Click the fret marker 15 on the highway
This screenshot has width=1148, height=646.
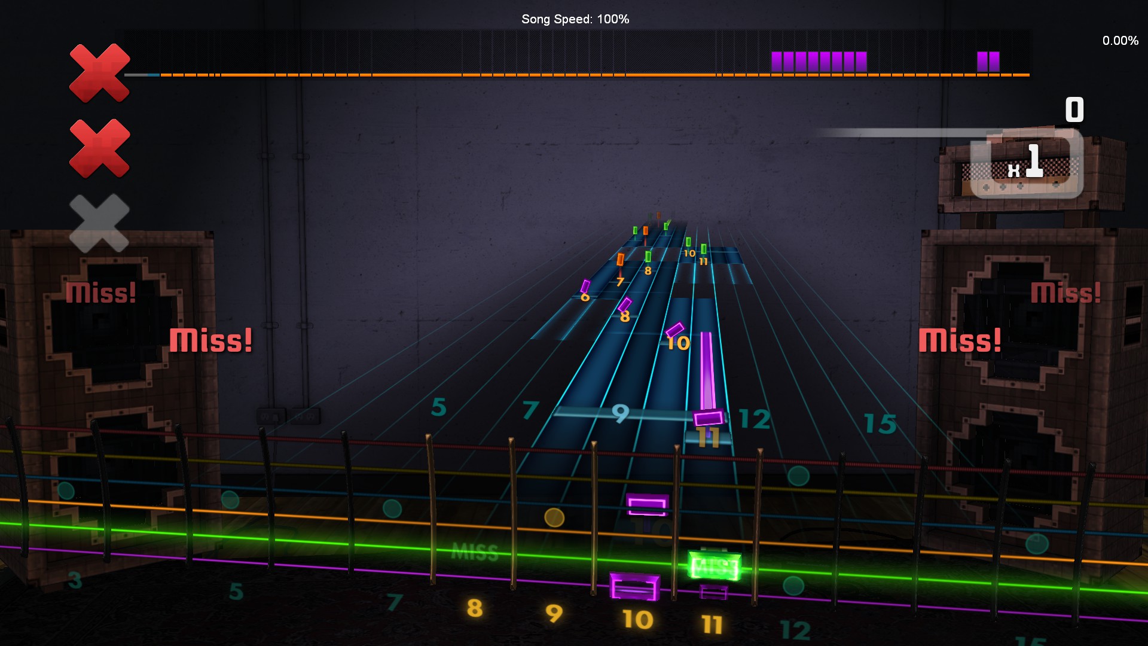point(880,423)
